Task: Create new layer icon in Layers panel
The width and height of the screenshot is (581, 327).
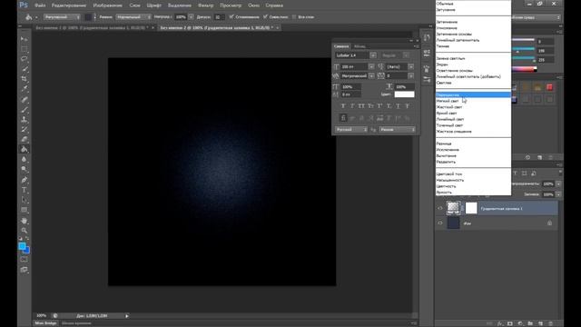Action: (540, 323)
